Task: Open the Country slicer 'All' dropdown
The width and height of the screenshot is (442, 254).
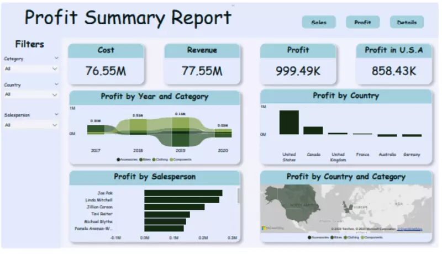Action: point(31,94)
